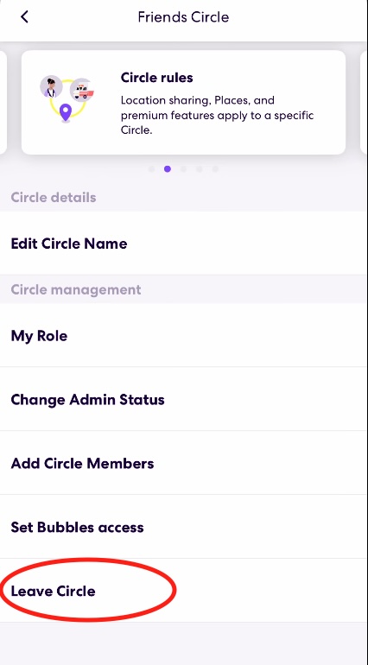The height and width of the screenshot is (665, 368).
Task: Tap the truck image in the card illustration
Action: click(x=81, y=90)
